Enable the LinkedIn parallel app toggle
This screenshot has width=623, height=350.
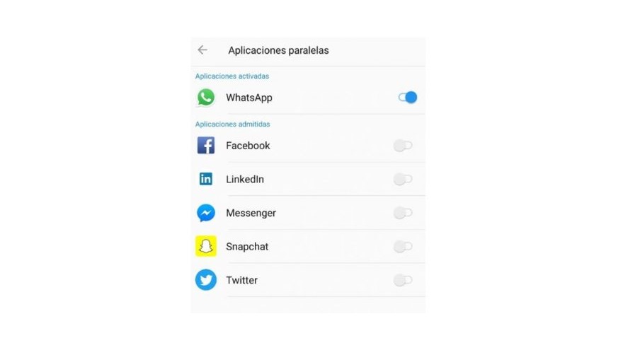(403, 180)
